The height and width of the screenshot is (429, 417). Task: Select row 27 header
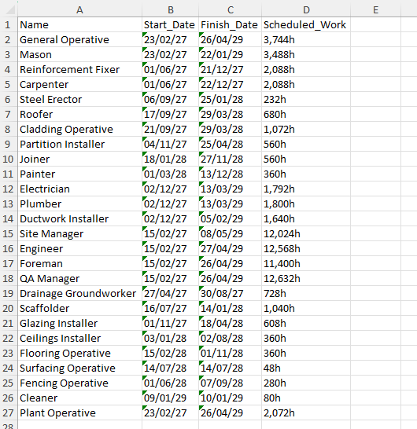(x=8, y=412)
